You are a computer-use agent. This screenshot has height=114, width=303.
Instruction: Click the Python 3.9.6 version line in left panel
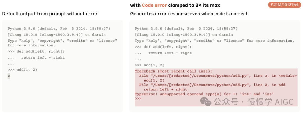59,29
